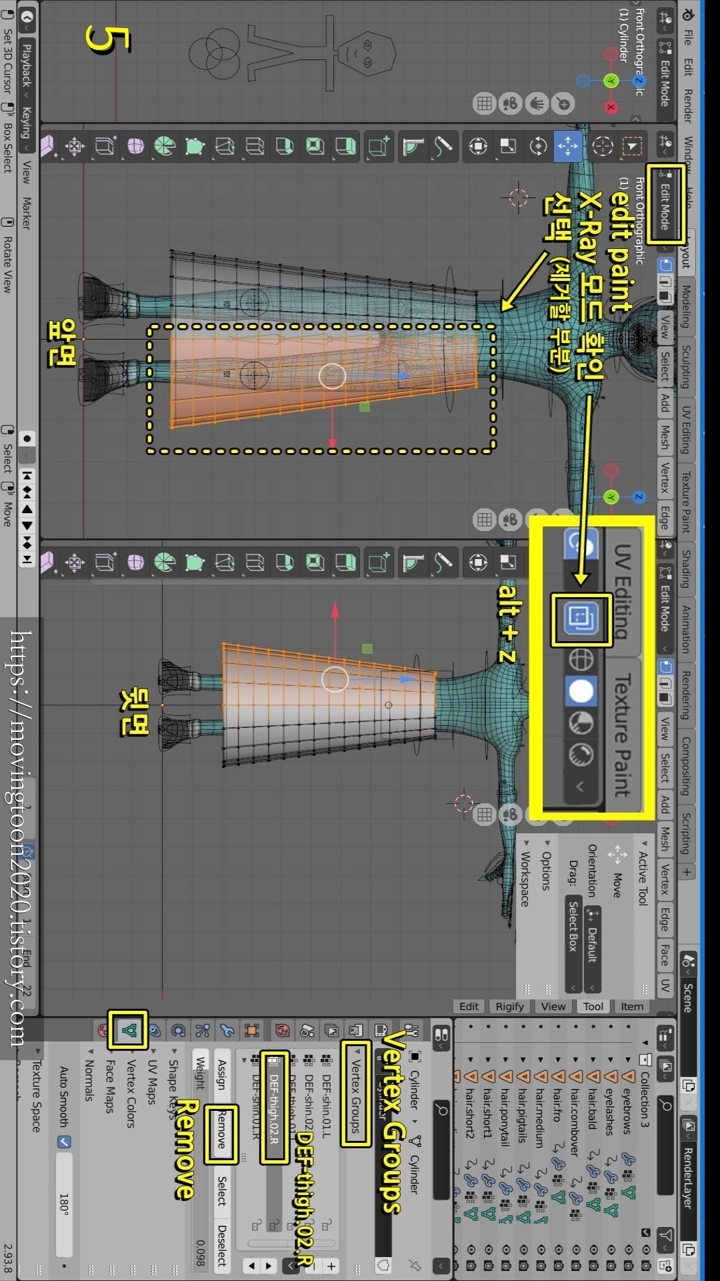Image resolution: width=720 pixels, height=1281 pixels.
Task: Collapse the Vertex Groups panel
Action: [355, 1090]
